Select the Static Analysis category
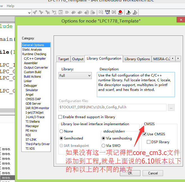 36,50
